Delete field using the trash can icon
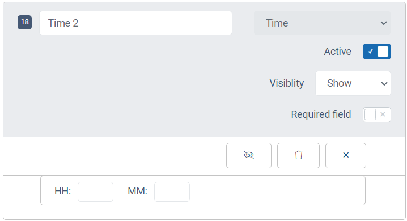The image size is (407, 221). [x=298, y=155]
